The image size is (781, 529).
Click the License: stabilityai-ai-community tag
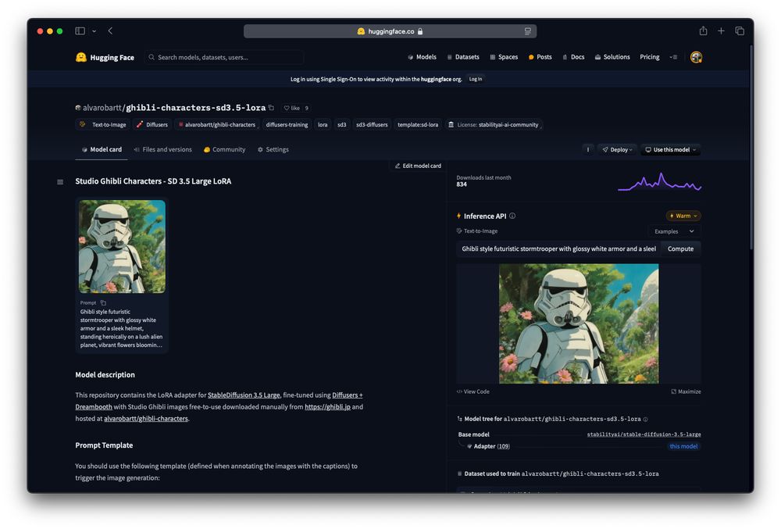point(493,125)
